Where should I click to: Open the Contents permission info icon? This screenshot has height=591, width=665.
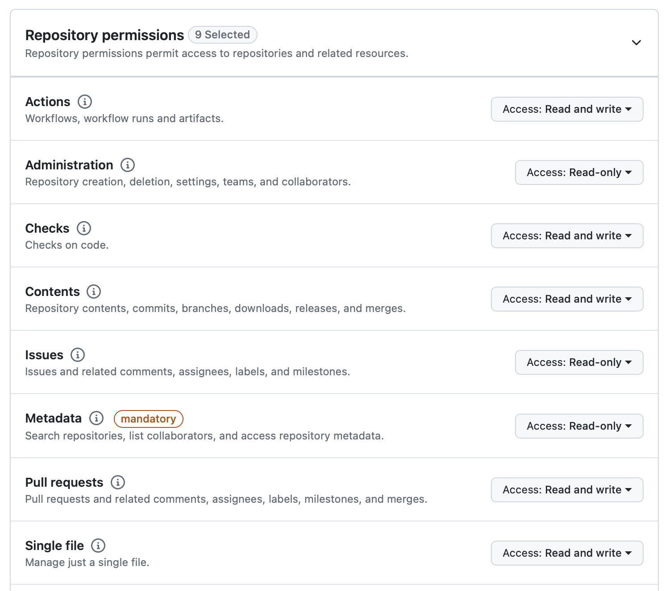coord(94,292)
